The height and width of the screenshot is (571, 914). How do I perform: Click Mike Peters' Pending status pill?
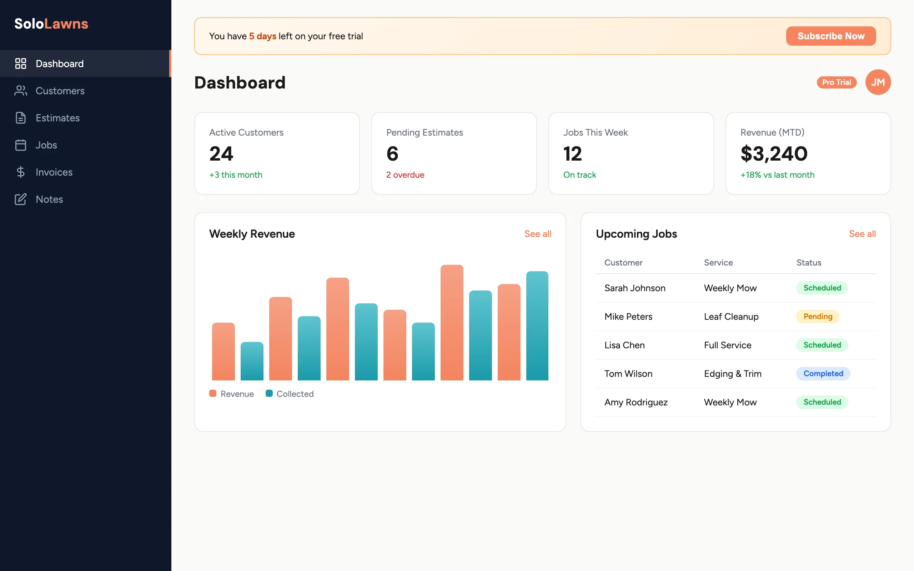(817, 317)
